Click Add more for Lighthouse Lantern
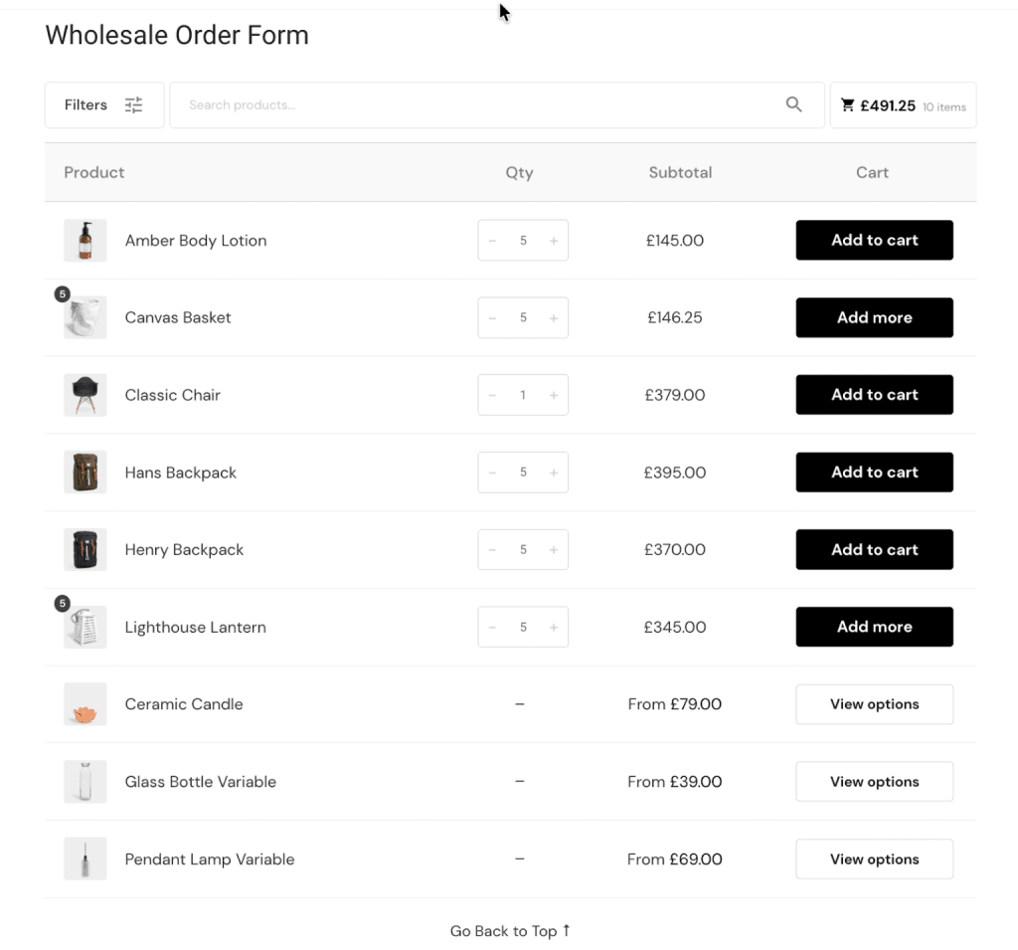This screenshot has width=1018, height=950. (x=874, y=627)
